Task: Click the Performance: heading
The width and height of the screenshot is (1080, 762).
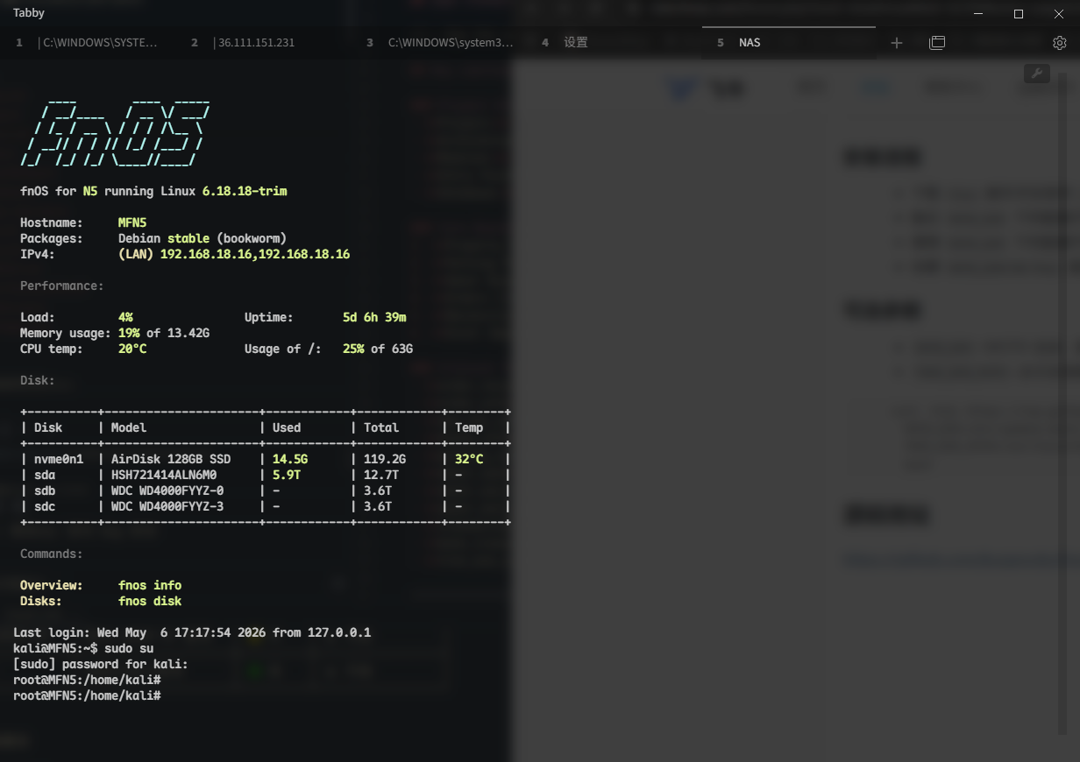Action: click(x=62, y=286)
